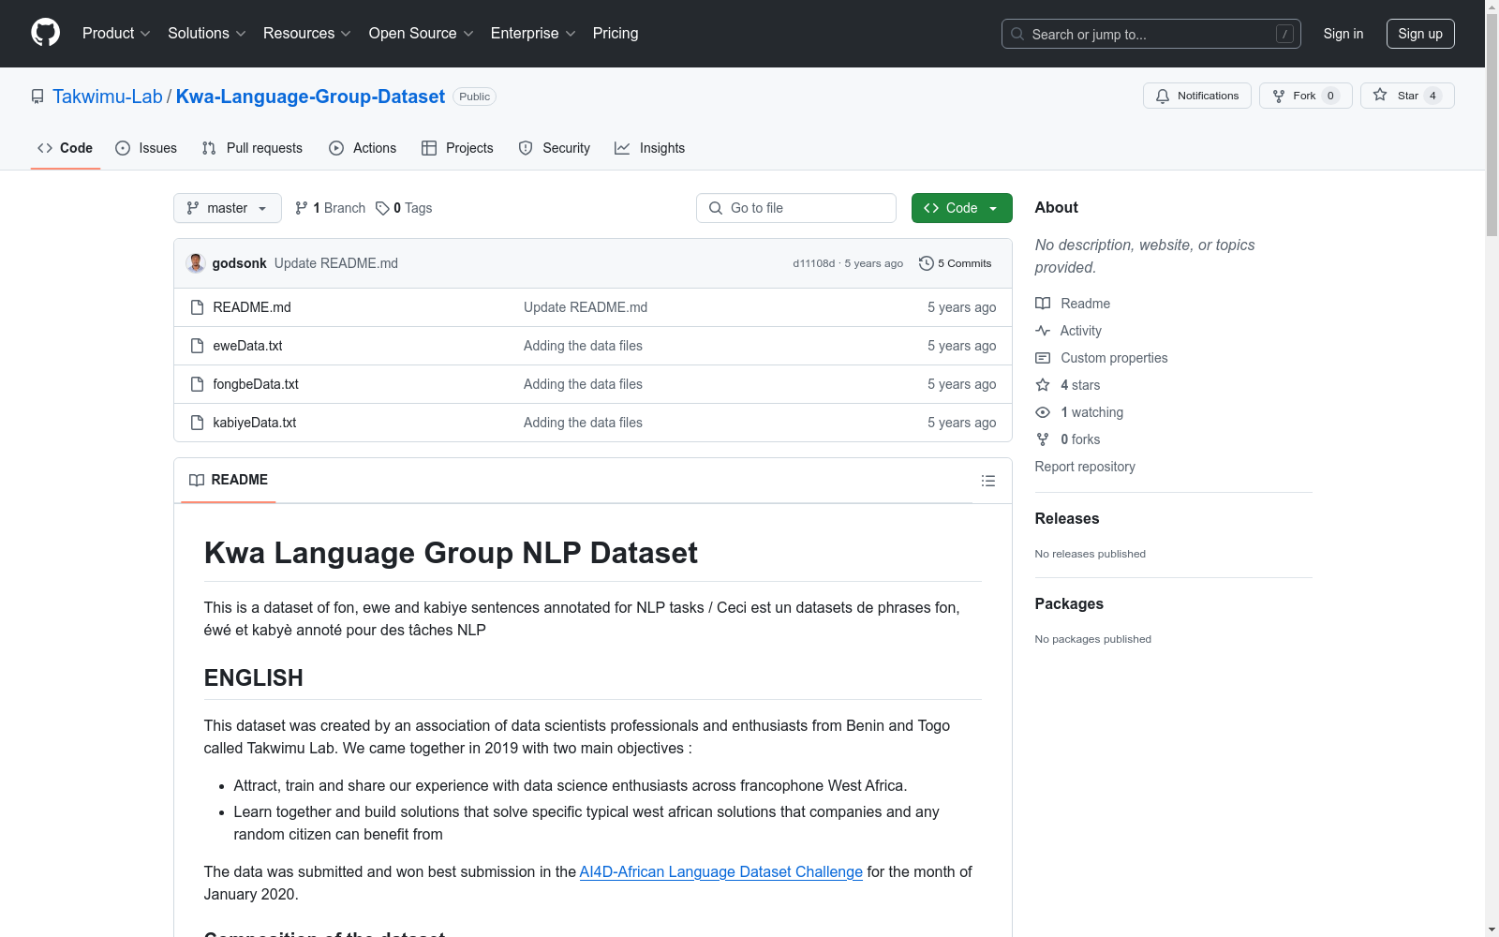Click the file icon for kabiyeData.txt
This screenshot has width=1499, height=937.
(x=197, y=423)
